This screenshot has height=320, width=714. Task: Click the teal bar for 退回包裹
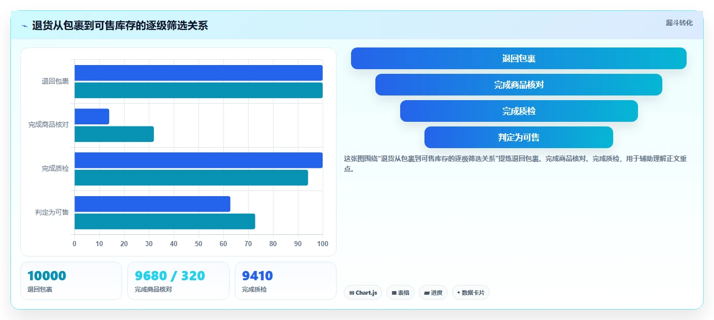point(199,90)
